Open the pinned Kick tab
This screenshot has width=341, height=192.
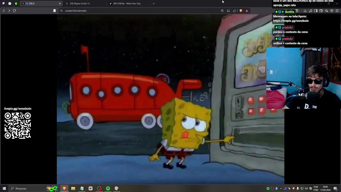coord(16,3)
